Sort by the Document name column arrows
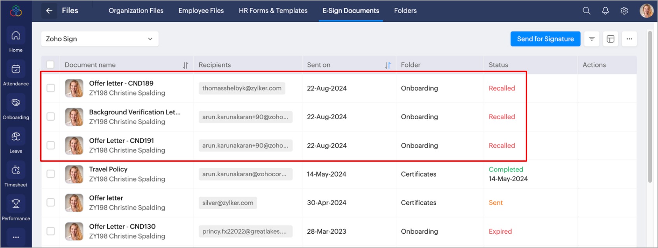This screenshot has height=248, width=658. coord(186,65)
